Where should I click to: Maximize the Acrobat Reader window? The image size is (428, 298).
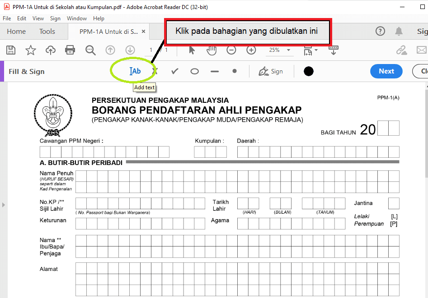point(423,7)
